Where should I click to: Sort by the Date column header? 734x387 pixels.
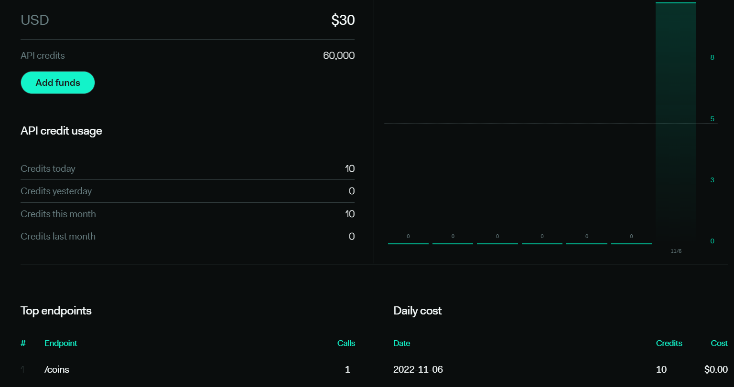[401, 343]
